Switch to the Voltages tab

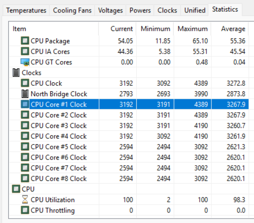(110, 10)
